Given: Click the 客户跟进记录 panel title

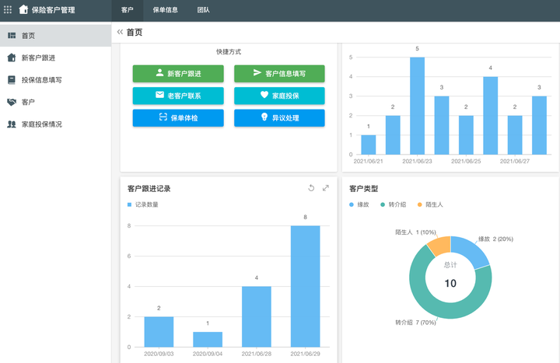Looking at the screenshot, I should coord(149,188).
